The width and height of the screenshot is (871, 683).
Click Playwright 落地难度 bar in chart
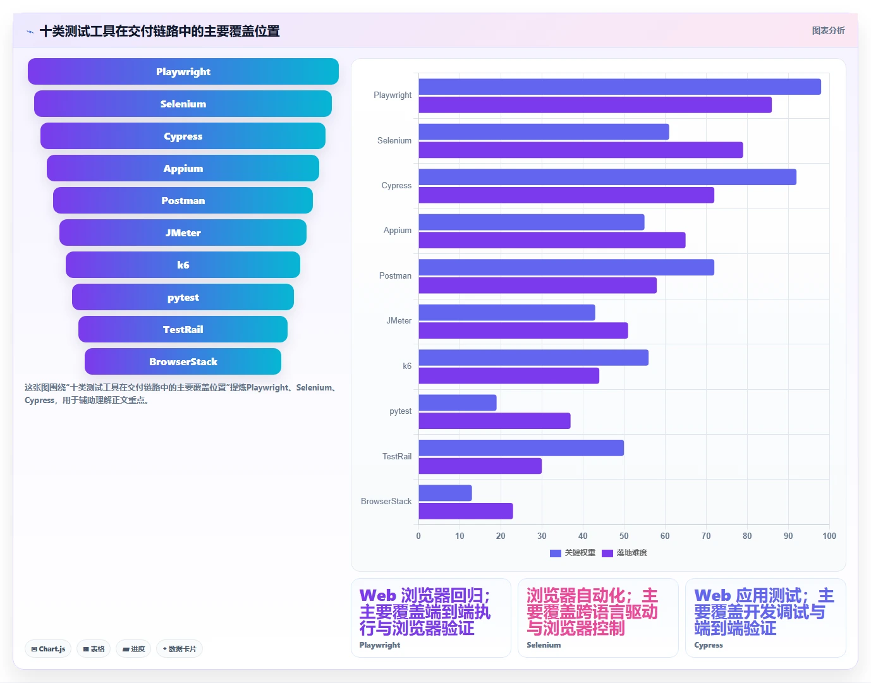click(595, 105)
